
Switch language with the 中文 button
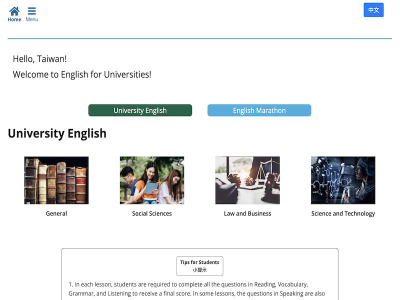pyautogui.click(x=373, y=10)
